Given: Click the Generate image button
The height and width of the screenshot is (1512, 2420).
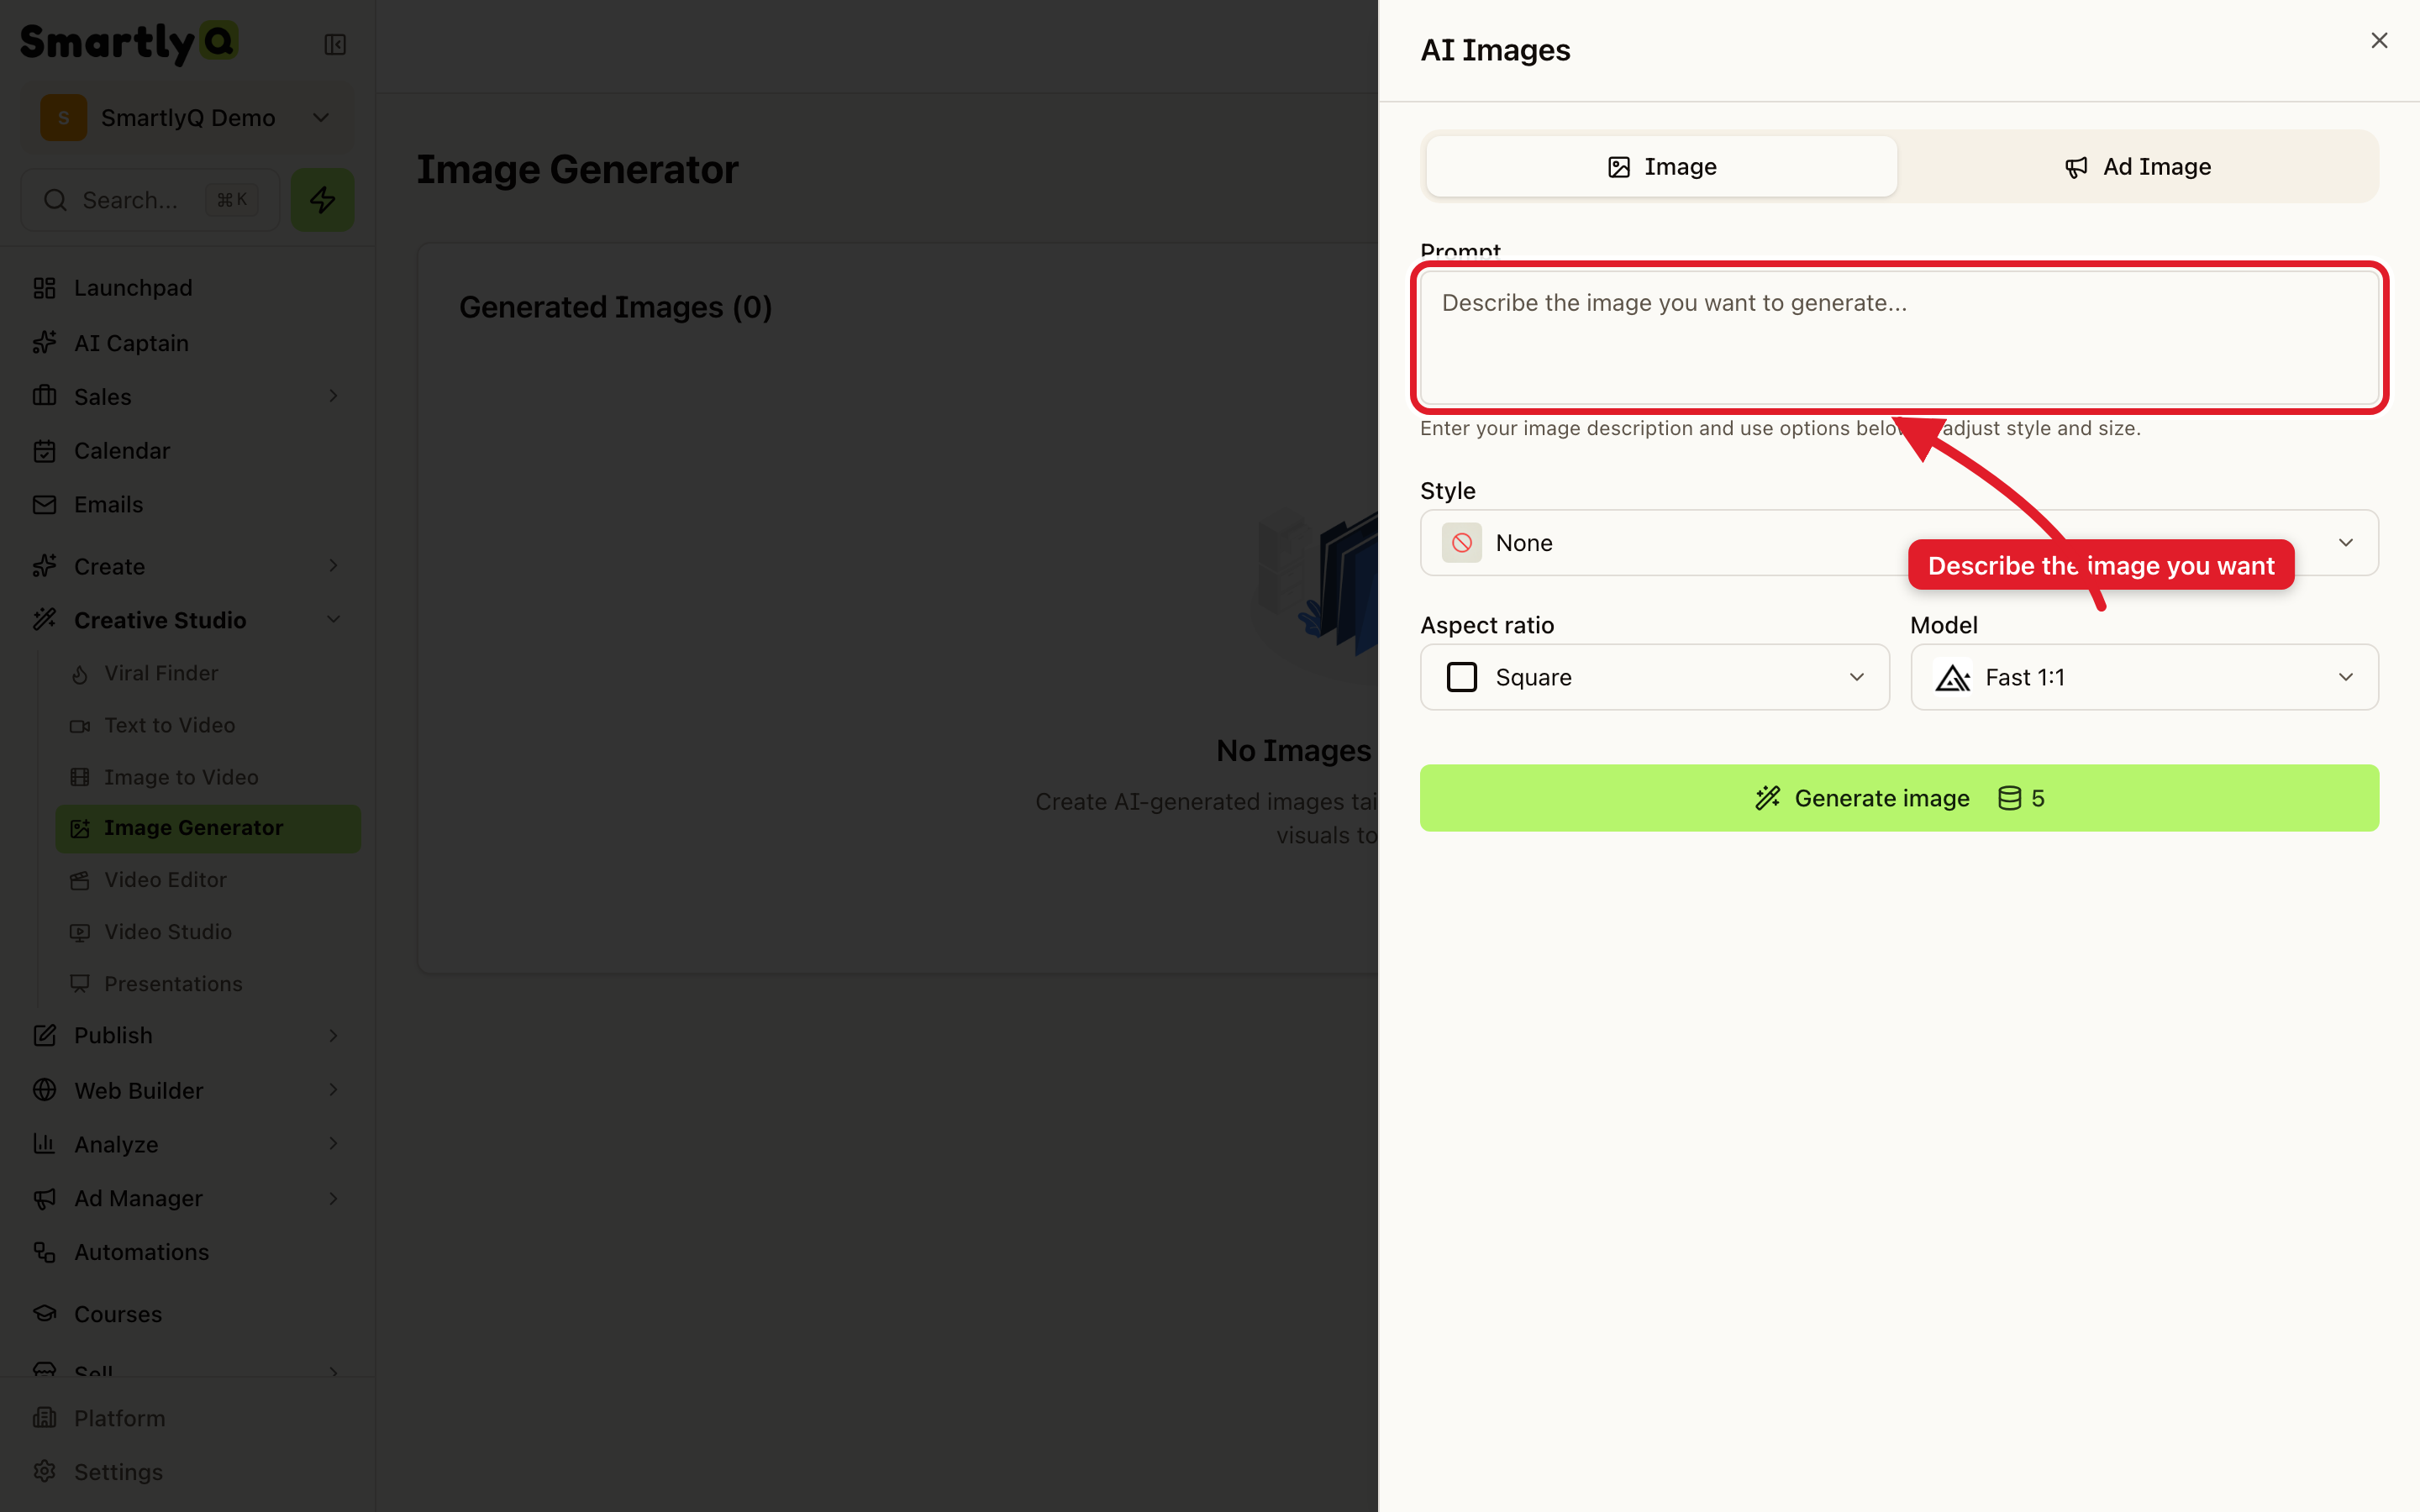Looking at the screenshot, I should pos(1899,798).
